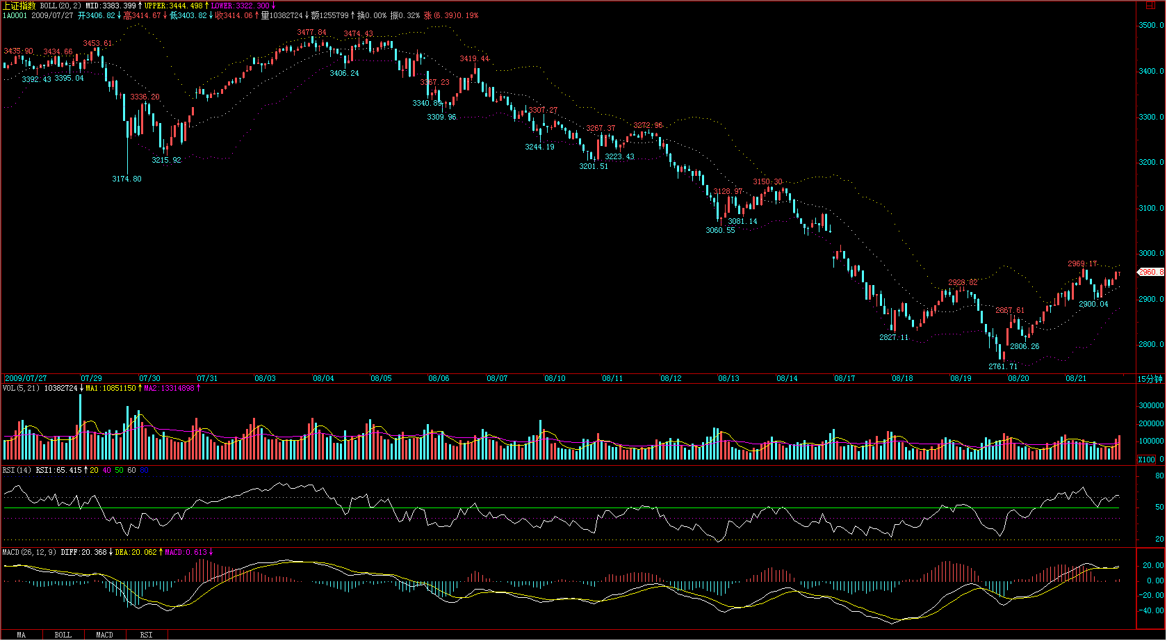Click the 3500.0 price axis label

[1151, 26]
